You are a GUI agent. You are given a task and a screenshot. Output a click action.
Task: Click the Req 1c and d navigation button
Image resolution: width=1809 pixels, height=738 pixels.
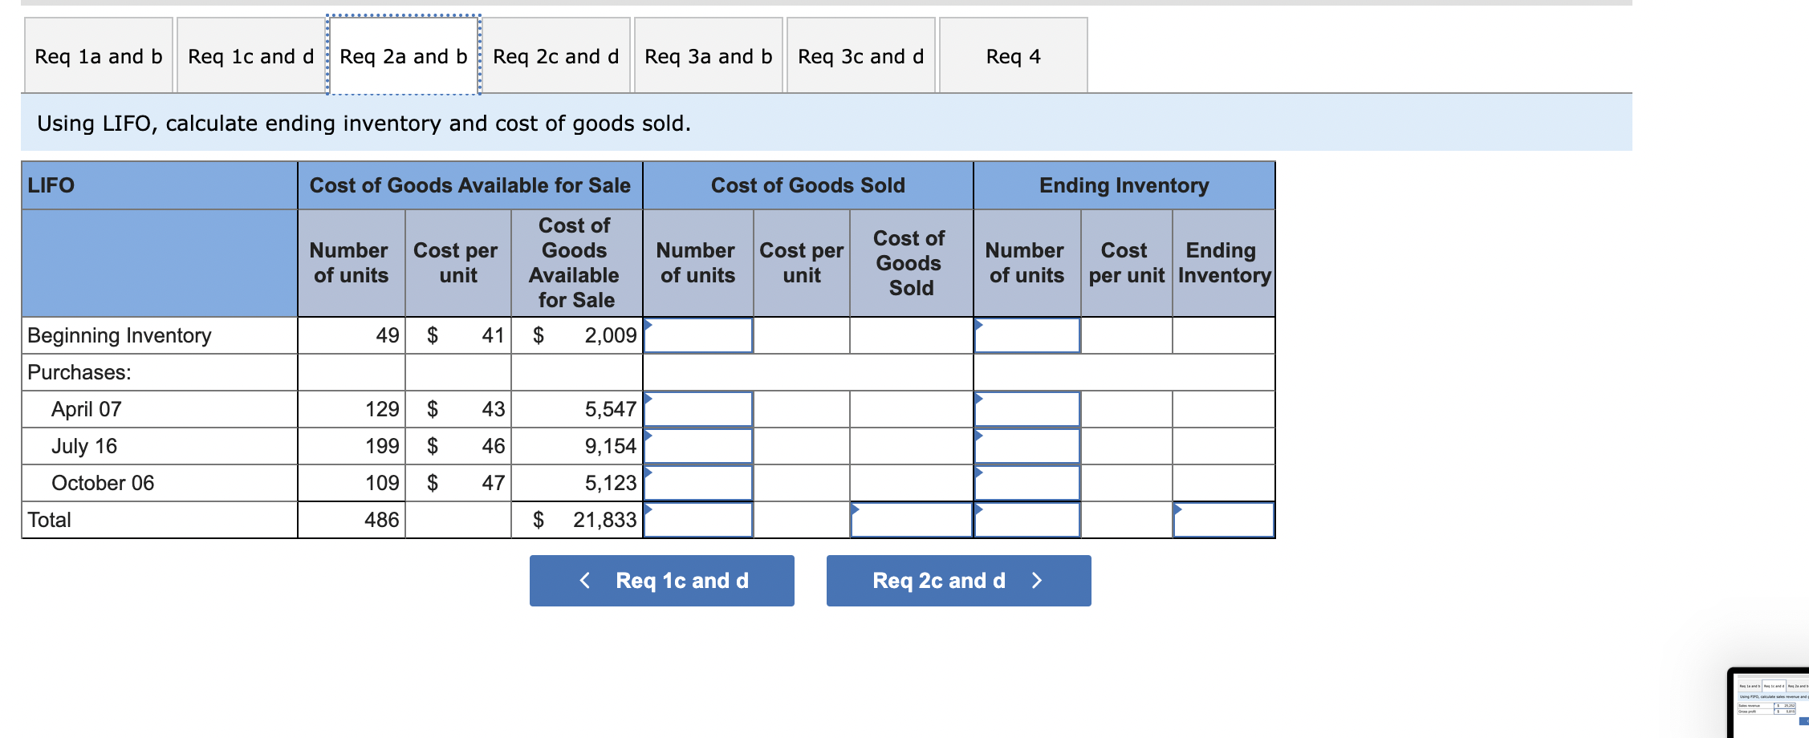coord(660,580)
